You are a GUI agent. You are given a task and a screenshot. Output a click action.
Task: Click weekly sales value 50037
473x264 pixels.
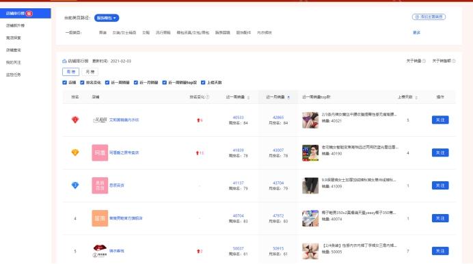238,248
